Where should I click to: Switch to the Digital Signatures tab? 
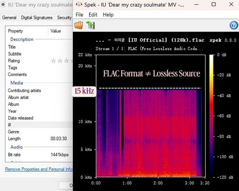coord(37,17)
